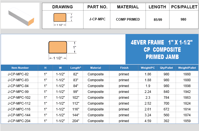Click quantity per pallet 784
The height and width of the screenshot is (131, 199).
[166, 98]
